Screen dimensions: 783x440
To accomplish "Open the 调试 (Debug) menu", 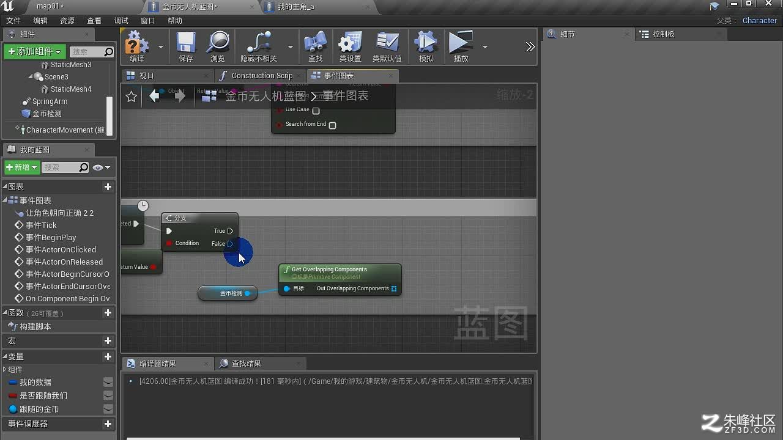I will coord(121,21).
